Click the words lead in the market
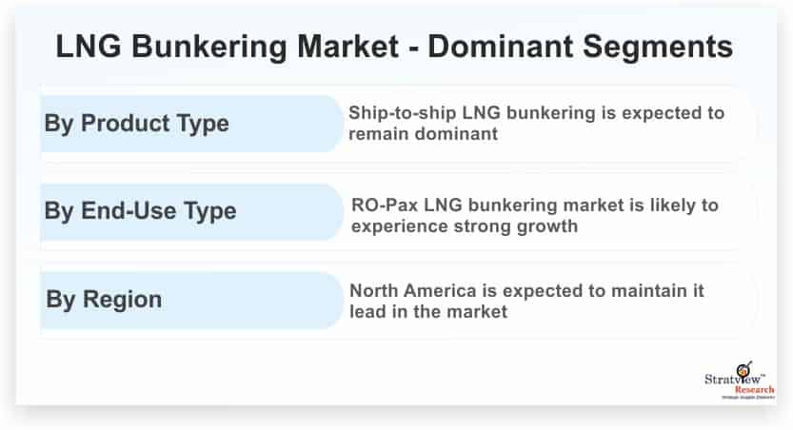This screenshot has height=430, width=793. [427, 312]
